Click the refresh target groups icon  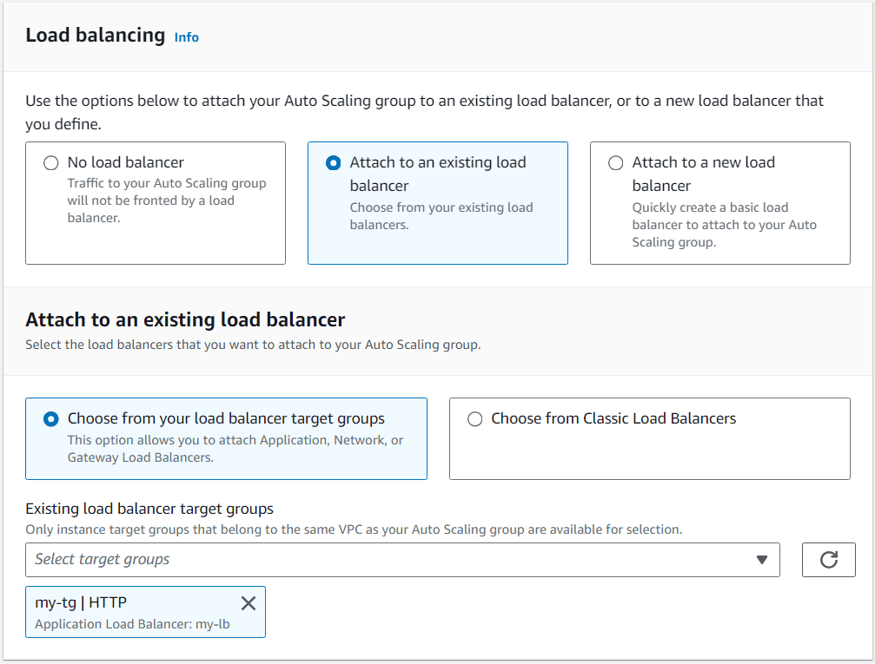(x=828, y=560)
